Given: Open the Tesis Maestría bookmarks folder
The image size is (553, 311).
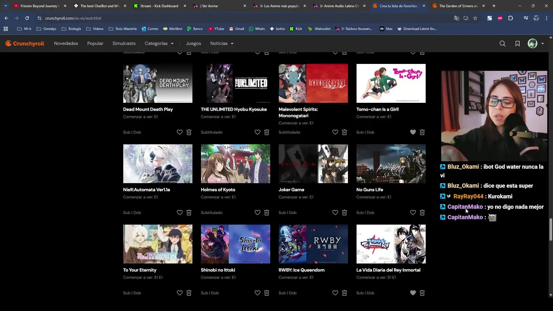Looking at the screenshot, I should pyautogui.click(x=123, y=29).
